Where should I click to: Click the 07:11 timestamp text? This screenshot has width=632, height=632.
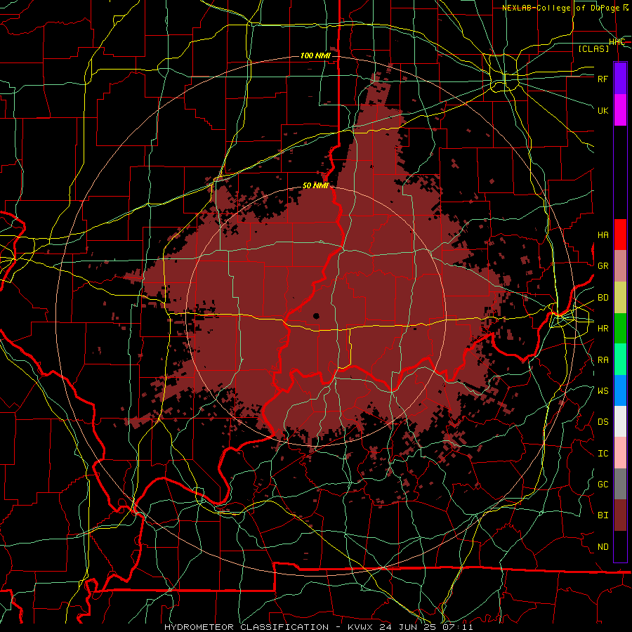457,627
